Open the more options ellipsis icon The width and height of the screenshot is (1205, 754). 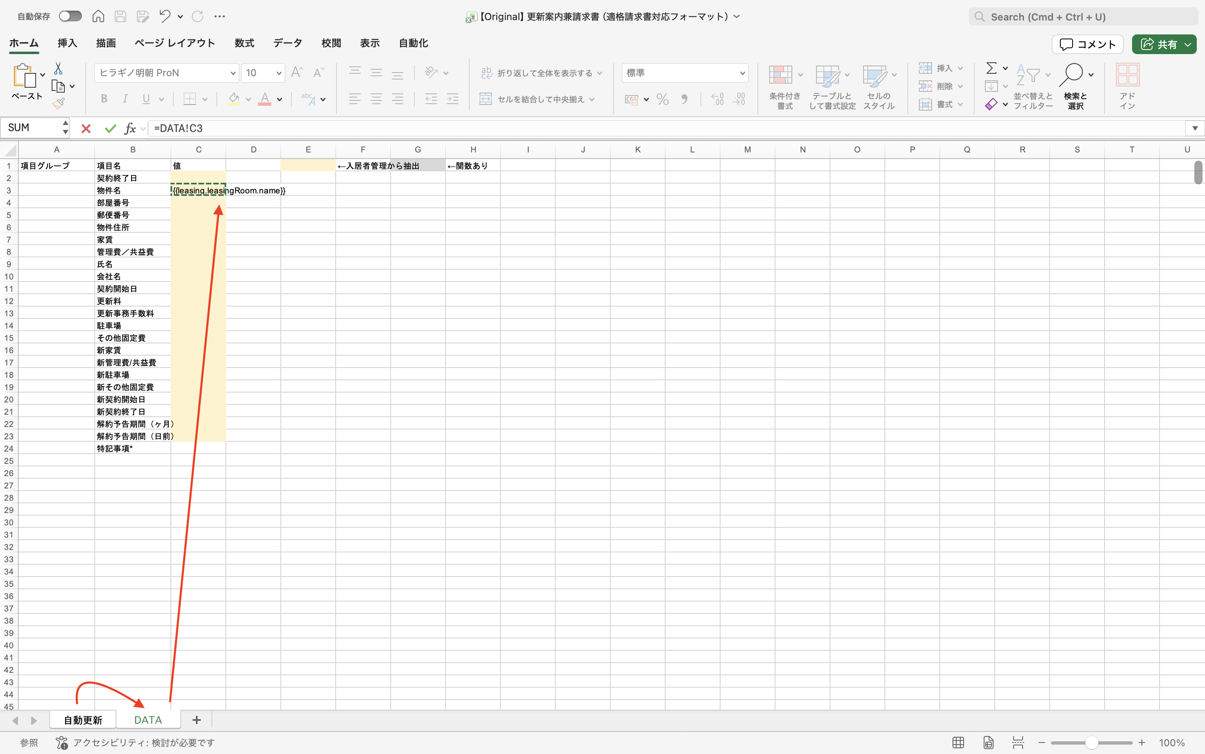pos(219,16)
